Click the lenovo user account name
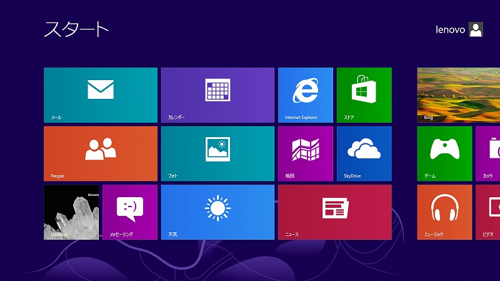This screenshot has height=281, width=500. click(450, 29)
